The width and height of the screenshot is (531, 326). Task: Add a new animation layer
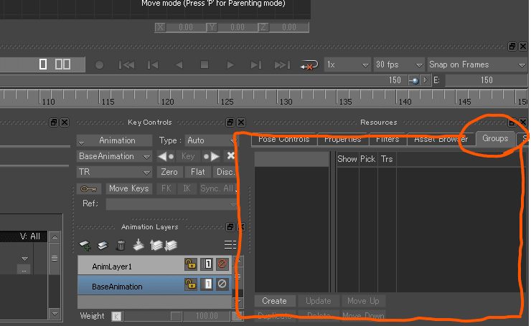85,245
